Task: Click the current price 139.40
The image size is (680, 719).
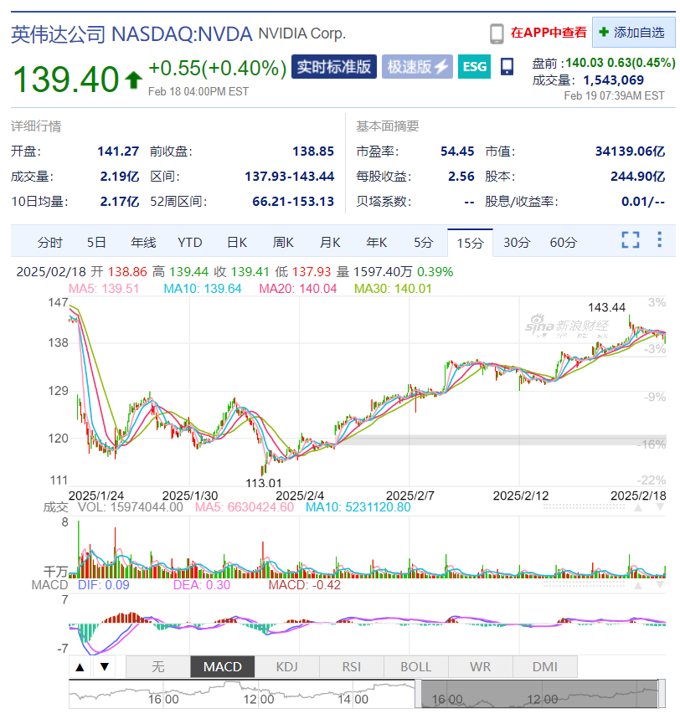Action: click(66, 80)
